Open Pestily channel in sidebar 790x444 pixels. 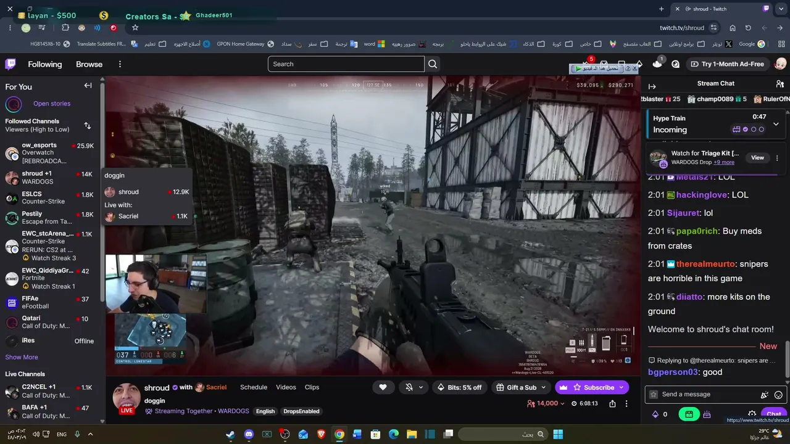(x=49, y=218)
